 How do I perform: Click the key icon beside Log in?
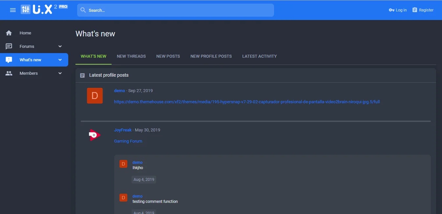pos(391,10)
